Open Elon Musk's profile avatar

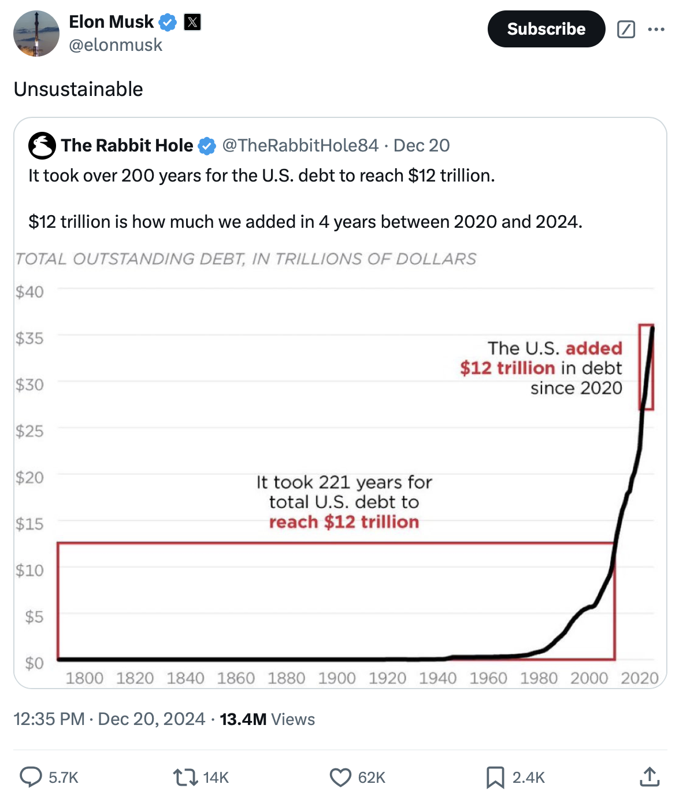tap(36, 34)
